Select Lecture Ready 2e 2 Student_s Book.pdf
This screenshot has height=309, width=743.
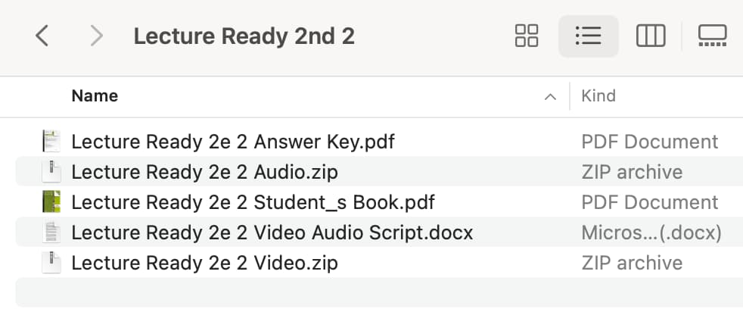[253, 202]
